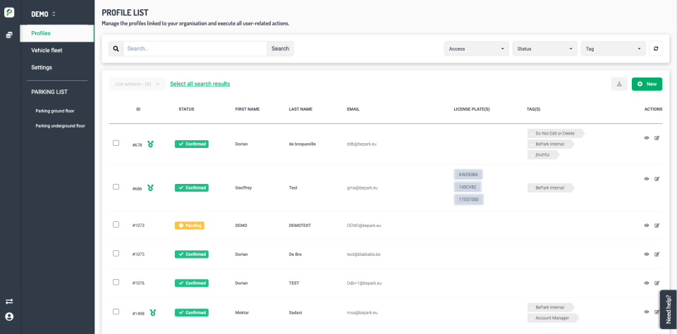Tick the checkbox for profile #686
677x334 pixels.
click(x=116, y=187)
